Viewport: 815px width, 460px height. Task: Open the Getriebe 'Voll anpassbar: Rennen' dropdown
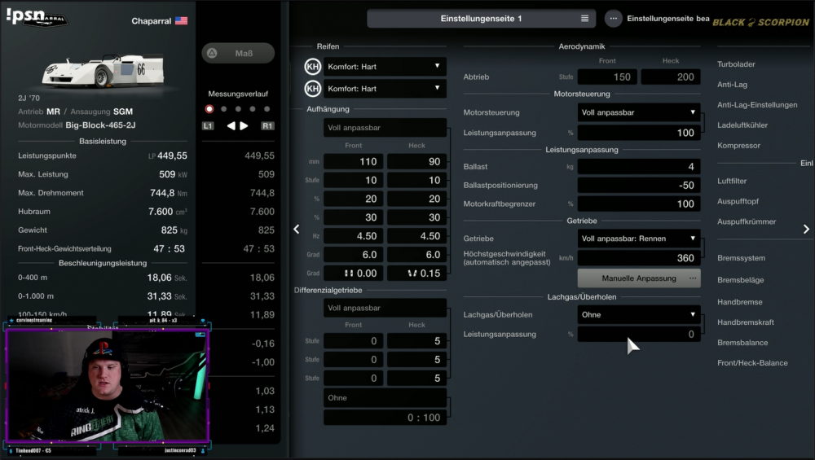pyautogui.click(x=639, y=239)
